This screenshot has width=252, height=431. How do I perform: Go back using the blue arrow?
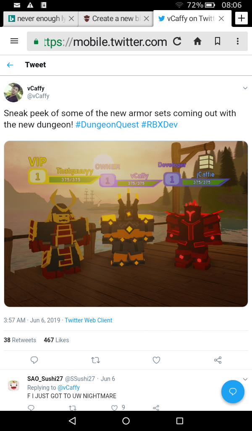point(10,65)
